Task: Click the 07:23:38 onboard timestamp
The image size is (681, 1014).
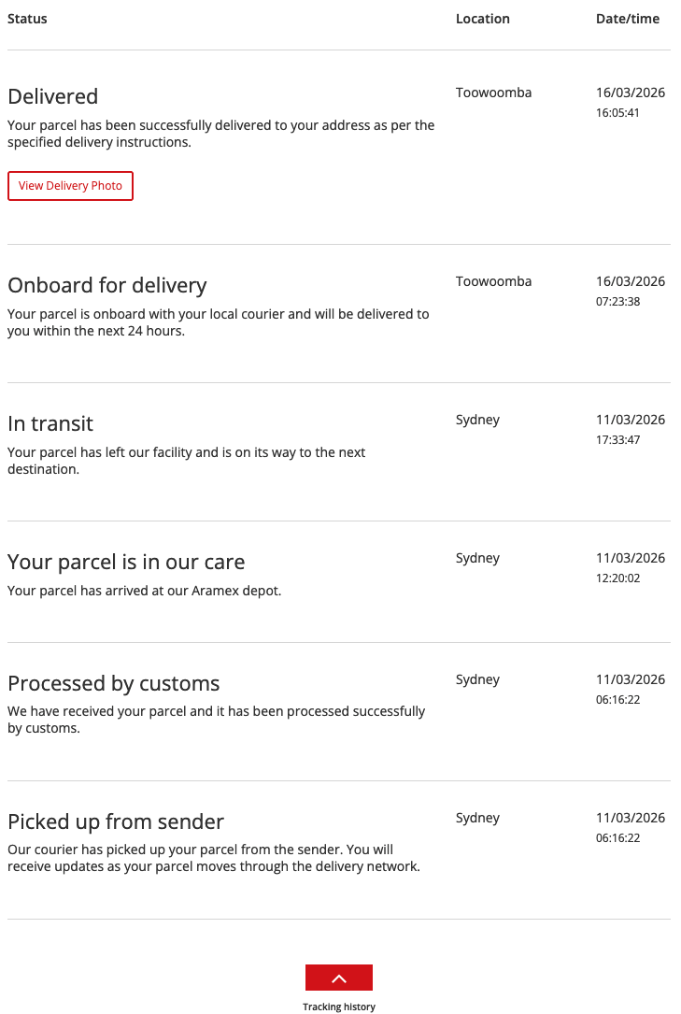Action: 617,302
